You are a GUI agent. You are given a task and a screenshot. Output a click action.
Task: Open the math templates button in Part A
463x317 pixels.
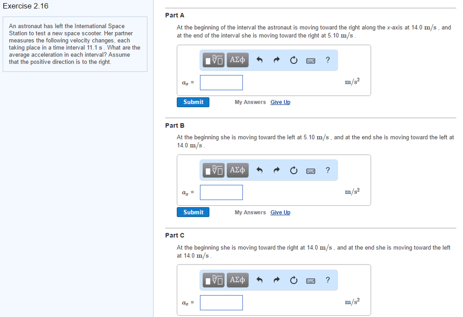(x=214, y=60)
